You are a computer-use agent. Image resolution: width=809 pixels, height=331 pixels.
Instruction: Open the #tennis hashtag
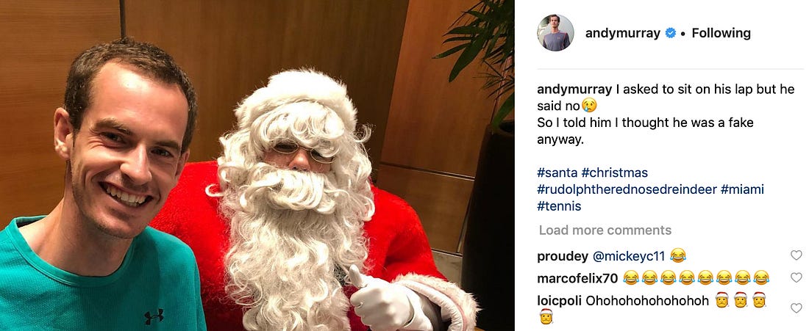pos(559,206)
